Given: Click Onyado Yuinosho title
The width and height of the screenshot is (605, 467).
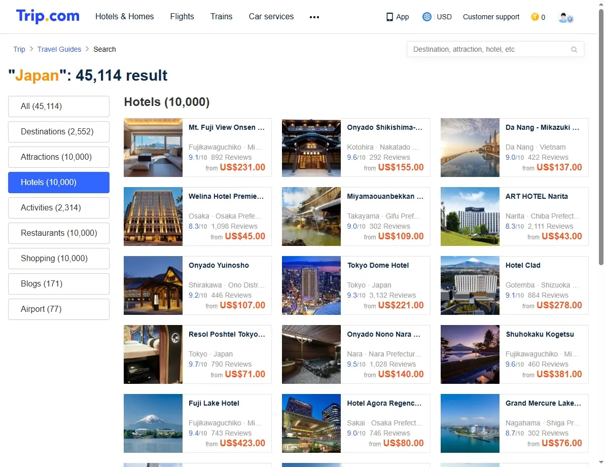Looking at the screenshot, I should click(219, 265).
